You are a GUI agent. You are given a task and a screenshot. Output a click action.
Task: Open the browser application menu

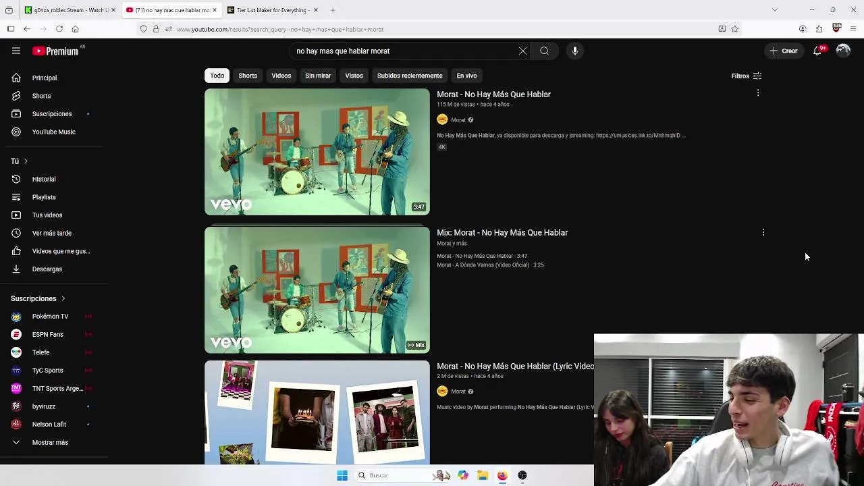(853, 29)
